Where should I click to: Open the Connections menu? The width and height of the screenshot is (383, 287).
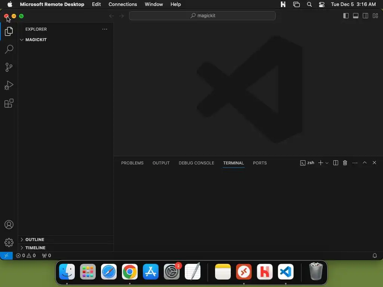pyautogui.click(x=123, y=4)
